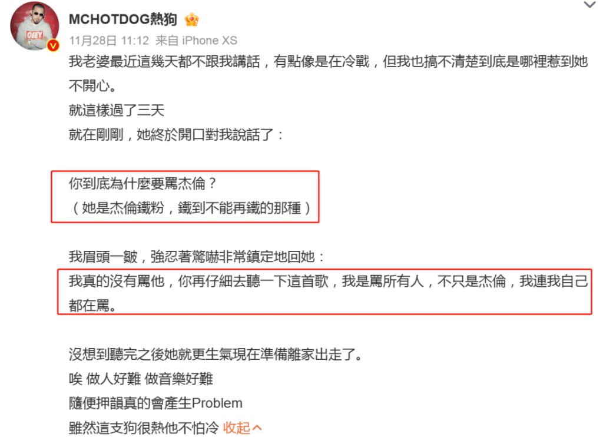
Task: Click the line 沒想到聽完之後她就更生氣
Action: [216, 355]
